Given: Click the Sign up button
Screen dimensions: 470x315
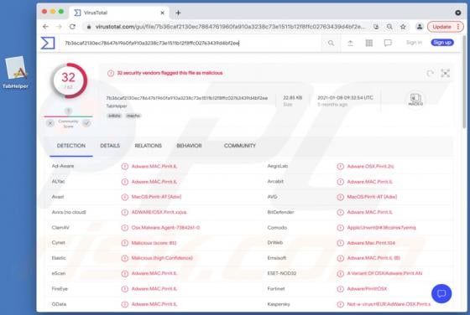Looking at the screenshot, I should click(x=442, y=43).
